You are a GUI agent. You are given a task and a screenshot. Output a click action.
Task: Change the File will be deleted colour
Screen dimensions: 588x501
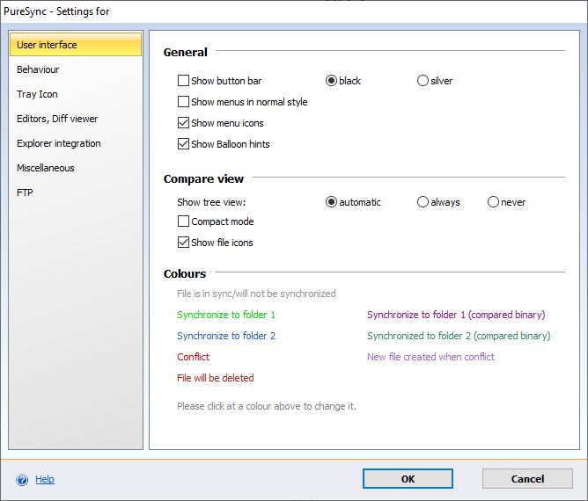point(216,378)
